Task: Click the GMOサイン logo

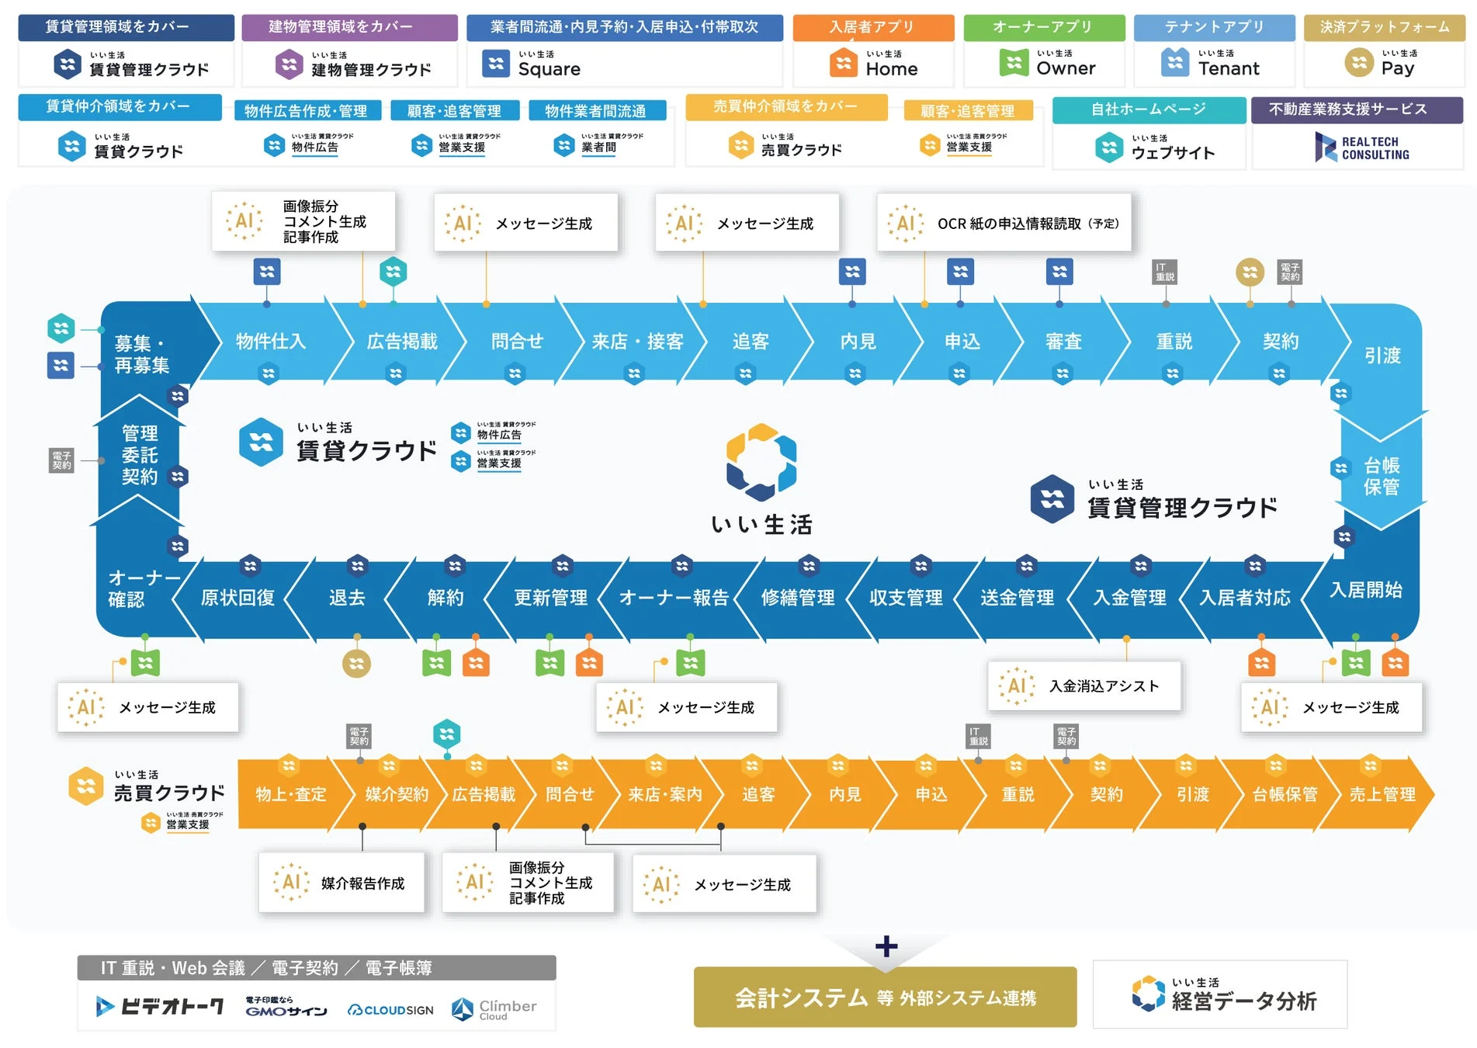Action: click(x=286, y=1007)
